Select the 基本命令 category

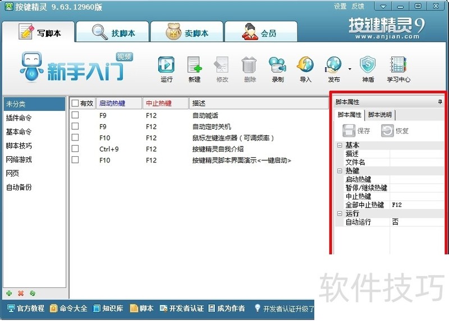click(34, 132)
